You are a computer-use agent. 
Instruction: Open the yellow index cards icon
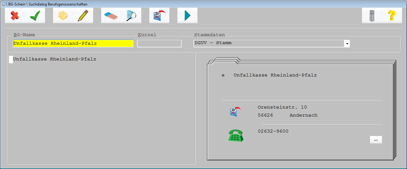[x=63, y=15]
